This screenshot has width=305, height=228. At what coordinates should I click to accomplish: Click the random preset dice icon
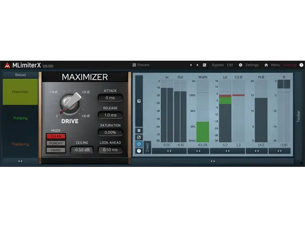204,65
